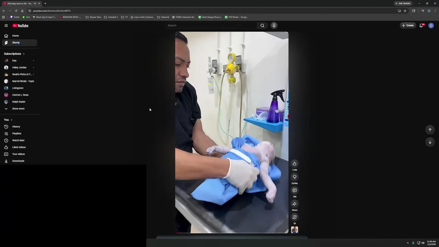439x247 pixels.
Task: Show hidden system tray icons
Action: [408, 243]
